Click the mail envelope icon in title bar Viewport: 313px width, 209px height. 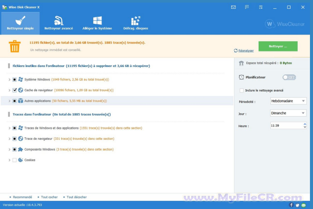point(233,7)
